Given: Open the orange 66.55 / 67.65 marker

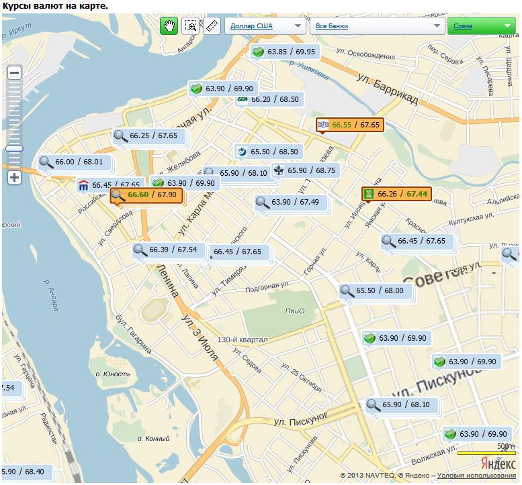Looking at the screenshot, I should 350,125.
